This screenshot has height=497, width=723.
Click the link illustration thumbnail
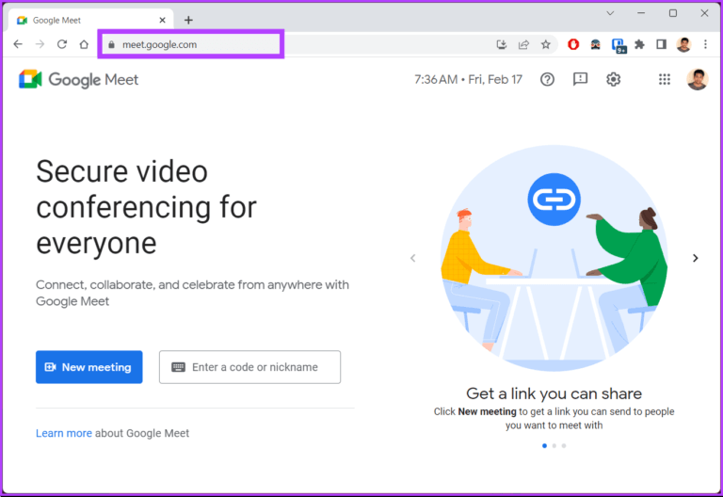[554, 258]
